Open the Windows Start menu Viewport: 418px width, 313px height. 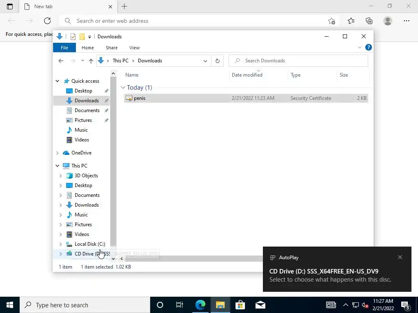pos(10,305)
